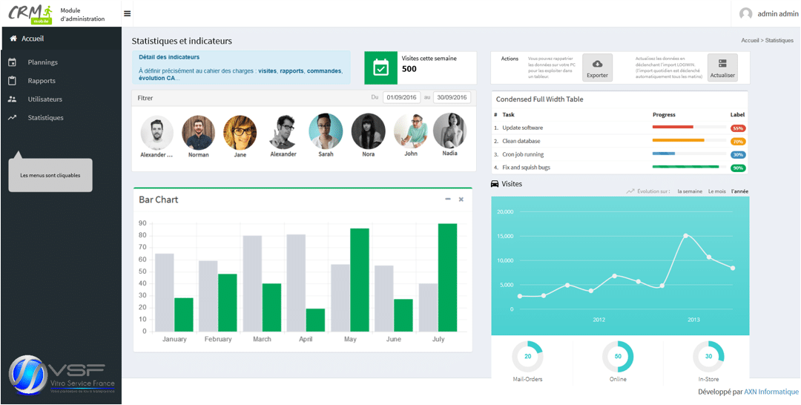Click the July green bar
The width and height of the screenshot is (801, 405).
tap(447, 277)
